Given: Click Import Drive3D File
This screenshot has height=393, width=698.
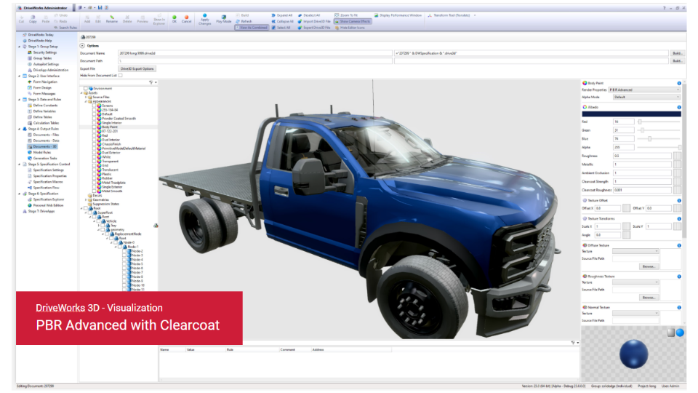Looking at the screenshot, I should pos(314,21).
